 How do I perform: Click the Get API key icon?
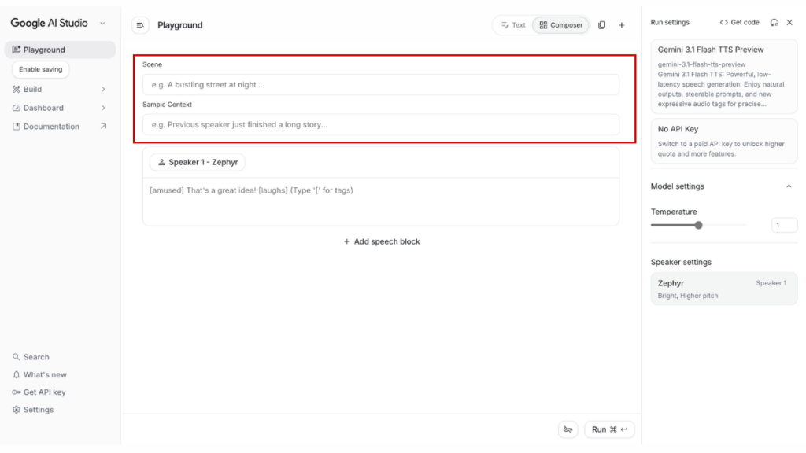point(15,392)
